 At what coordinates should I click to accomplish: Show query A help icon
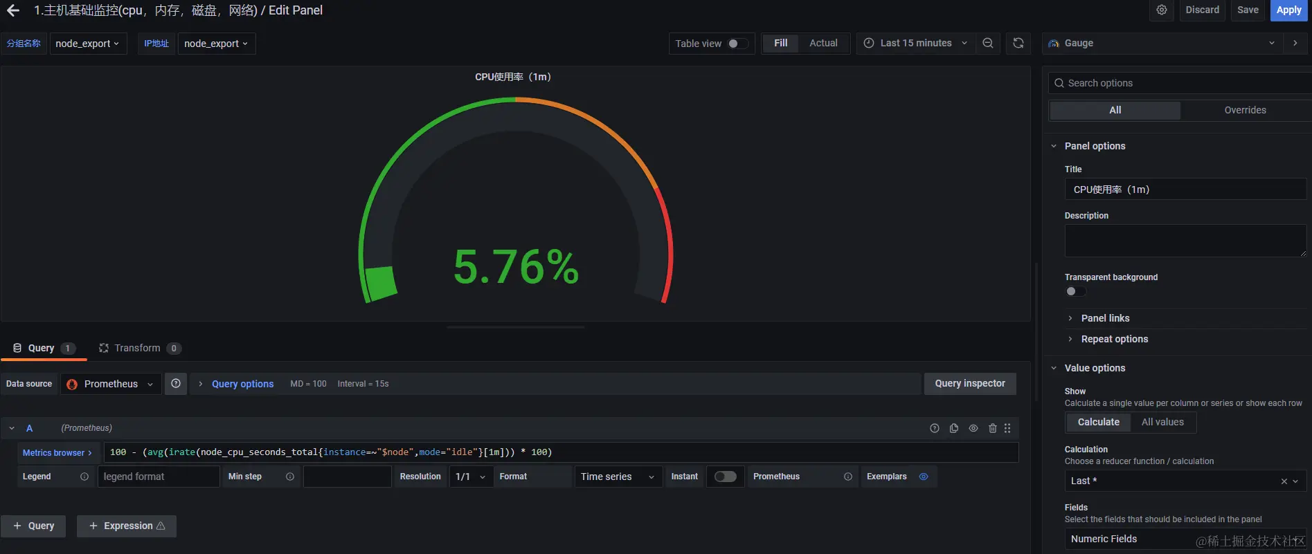click(x=935, y=428)
